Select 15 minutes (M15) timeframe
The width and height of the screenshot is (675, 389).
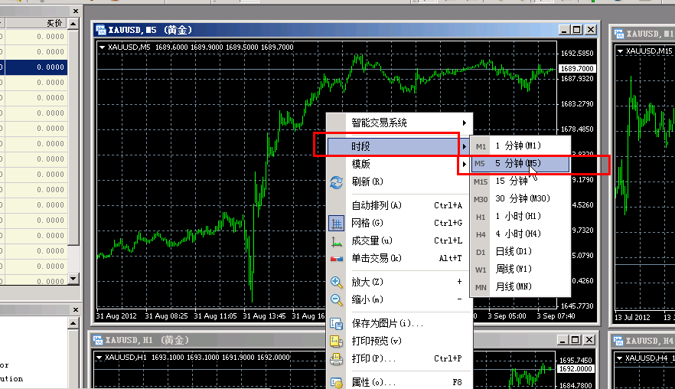pyautogui.click(x=511, y=181)
